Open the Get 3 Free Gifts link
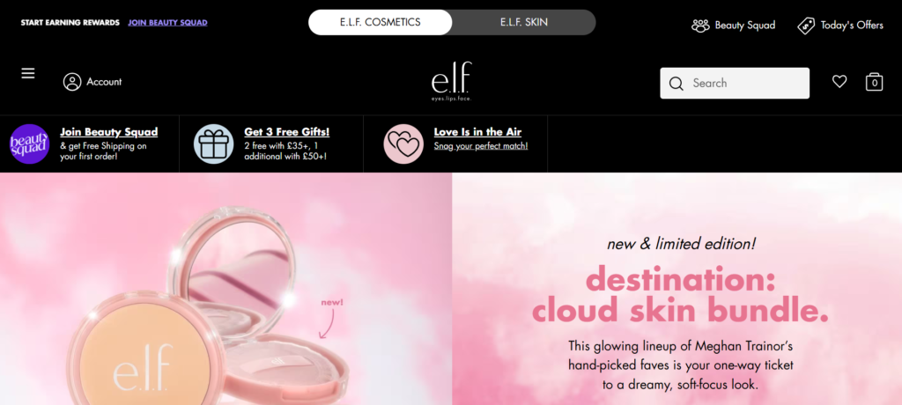This screenshot has height=405, width=902. (286, 132)
